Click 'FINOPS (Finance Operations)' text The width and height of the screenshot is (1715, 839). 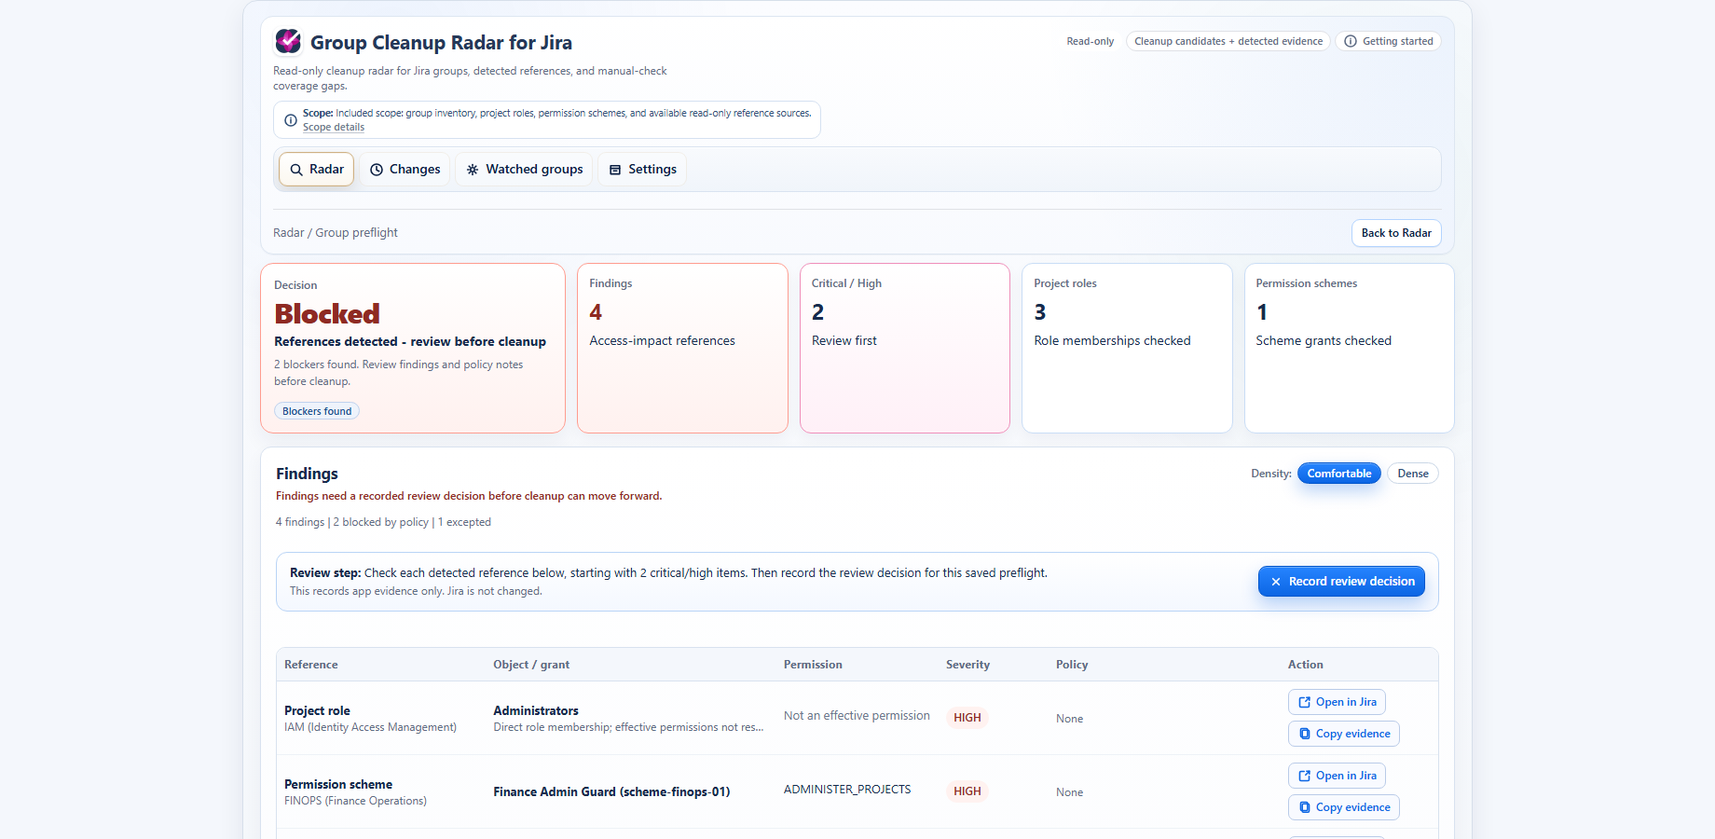(355, 801)
